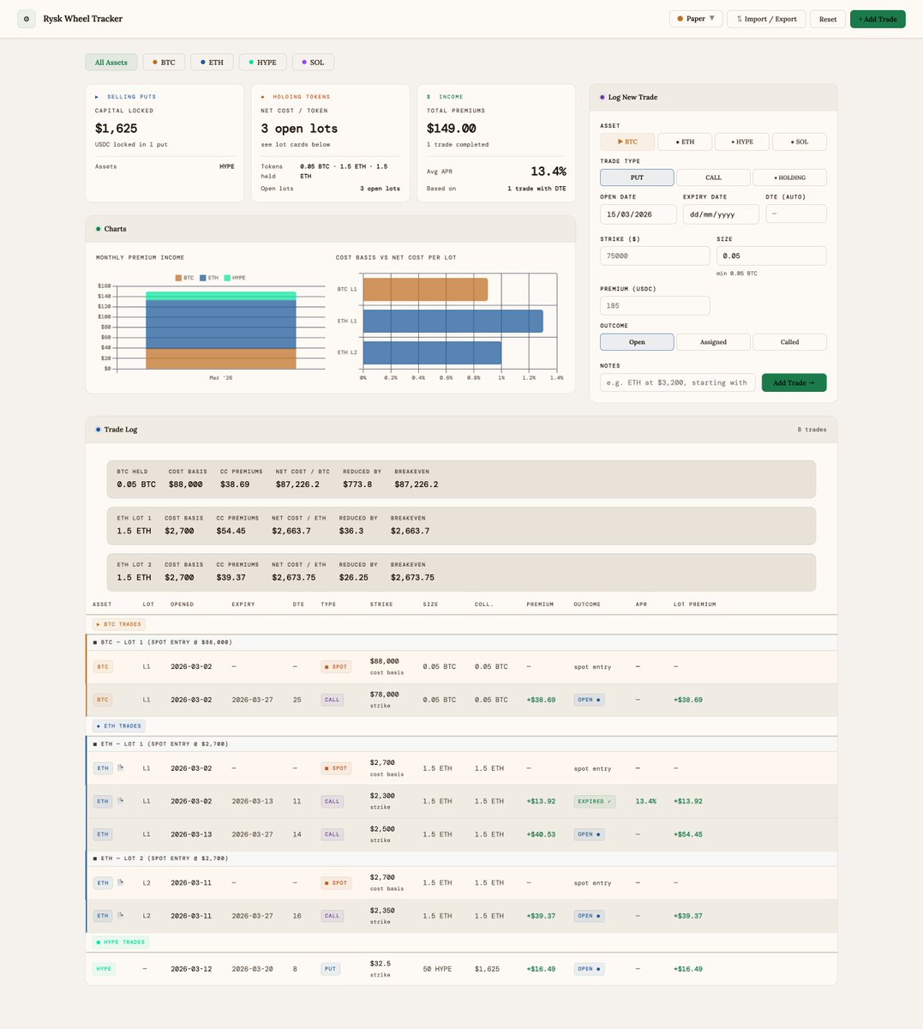Switch to the SOL filter tab
The image size is (923, 1029).
coord(313,63)
